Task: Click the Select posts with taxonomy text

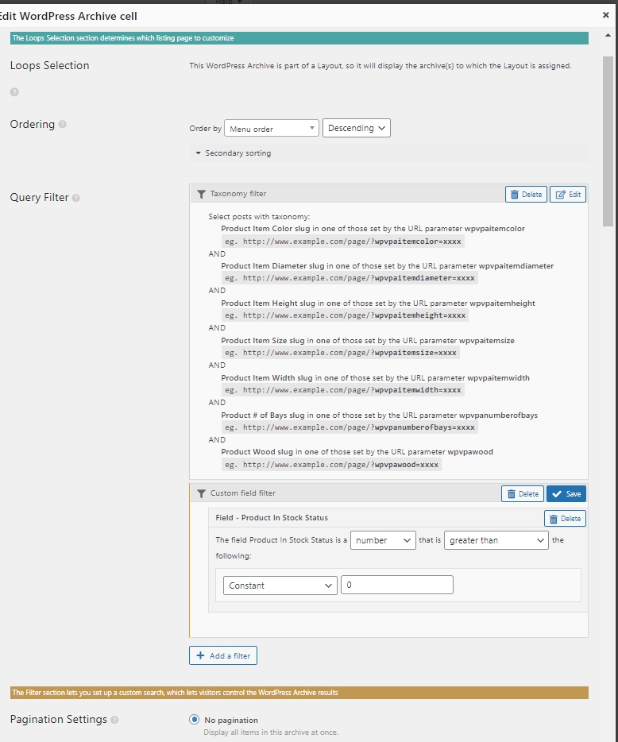Action: click(x=259, y=217)
